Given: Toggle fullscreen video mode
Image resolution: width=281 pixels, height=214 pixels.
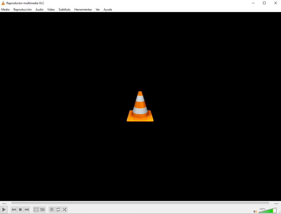Looking at the screenshot, I should (36, 210).
